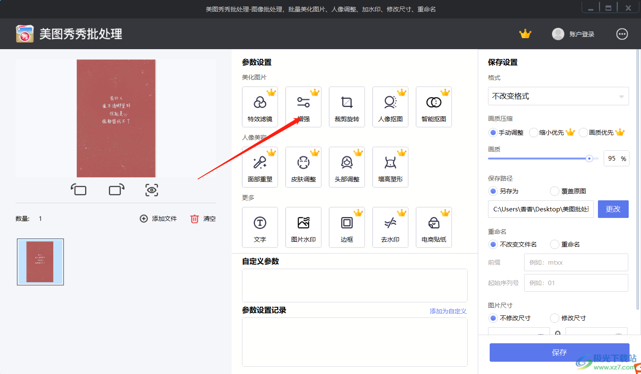This screenshot has height=374, width=641.
Task: Select 修改尺寸 resize option
Action: (x=554, y=318)
